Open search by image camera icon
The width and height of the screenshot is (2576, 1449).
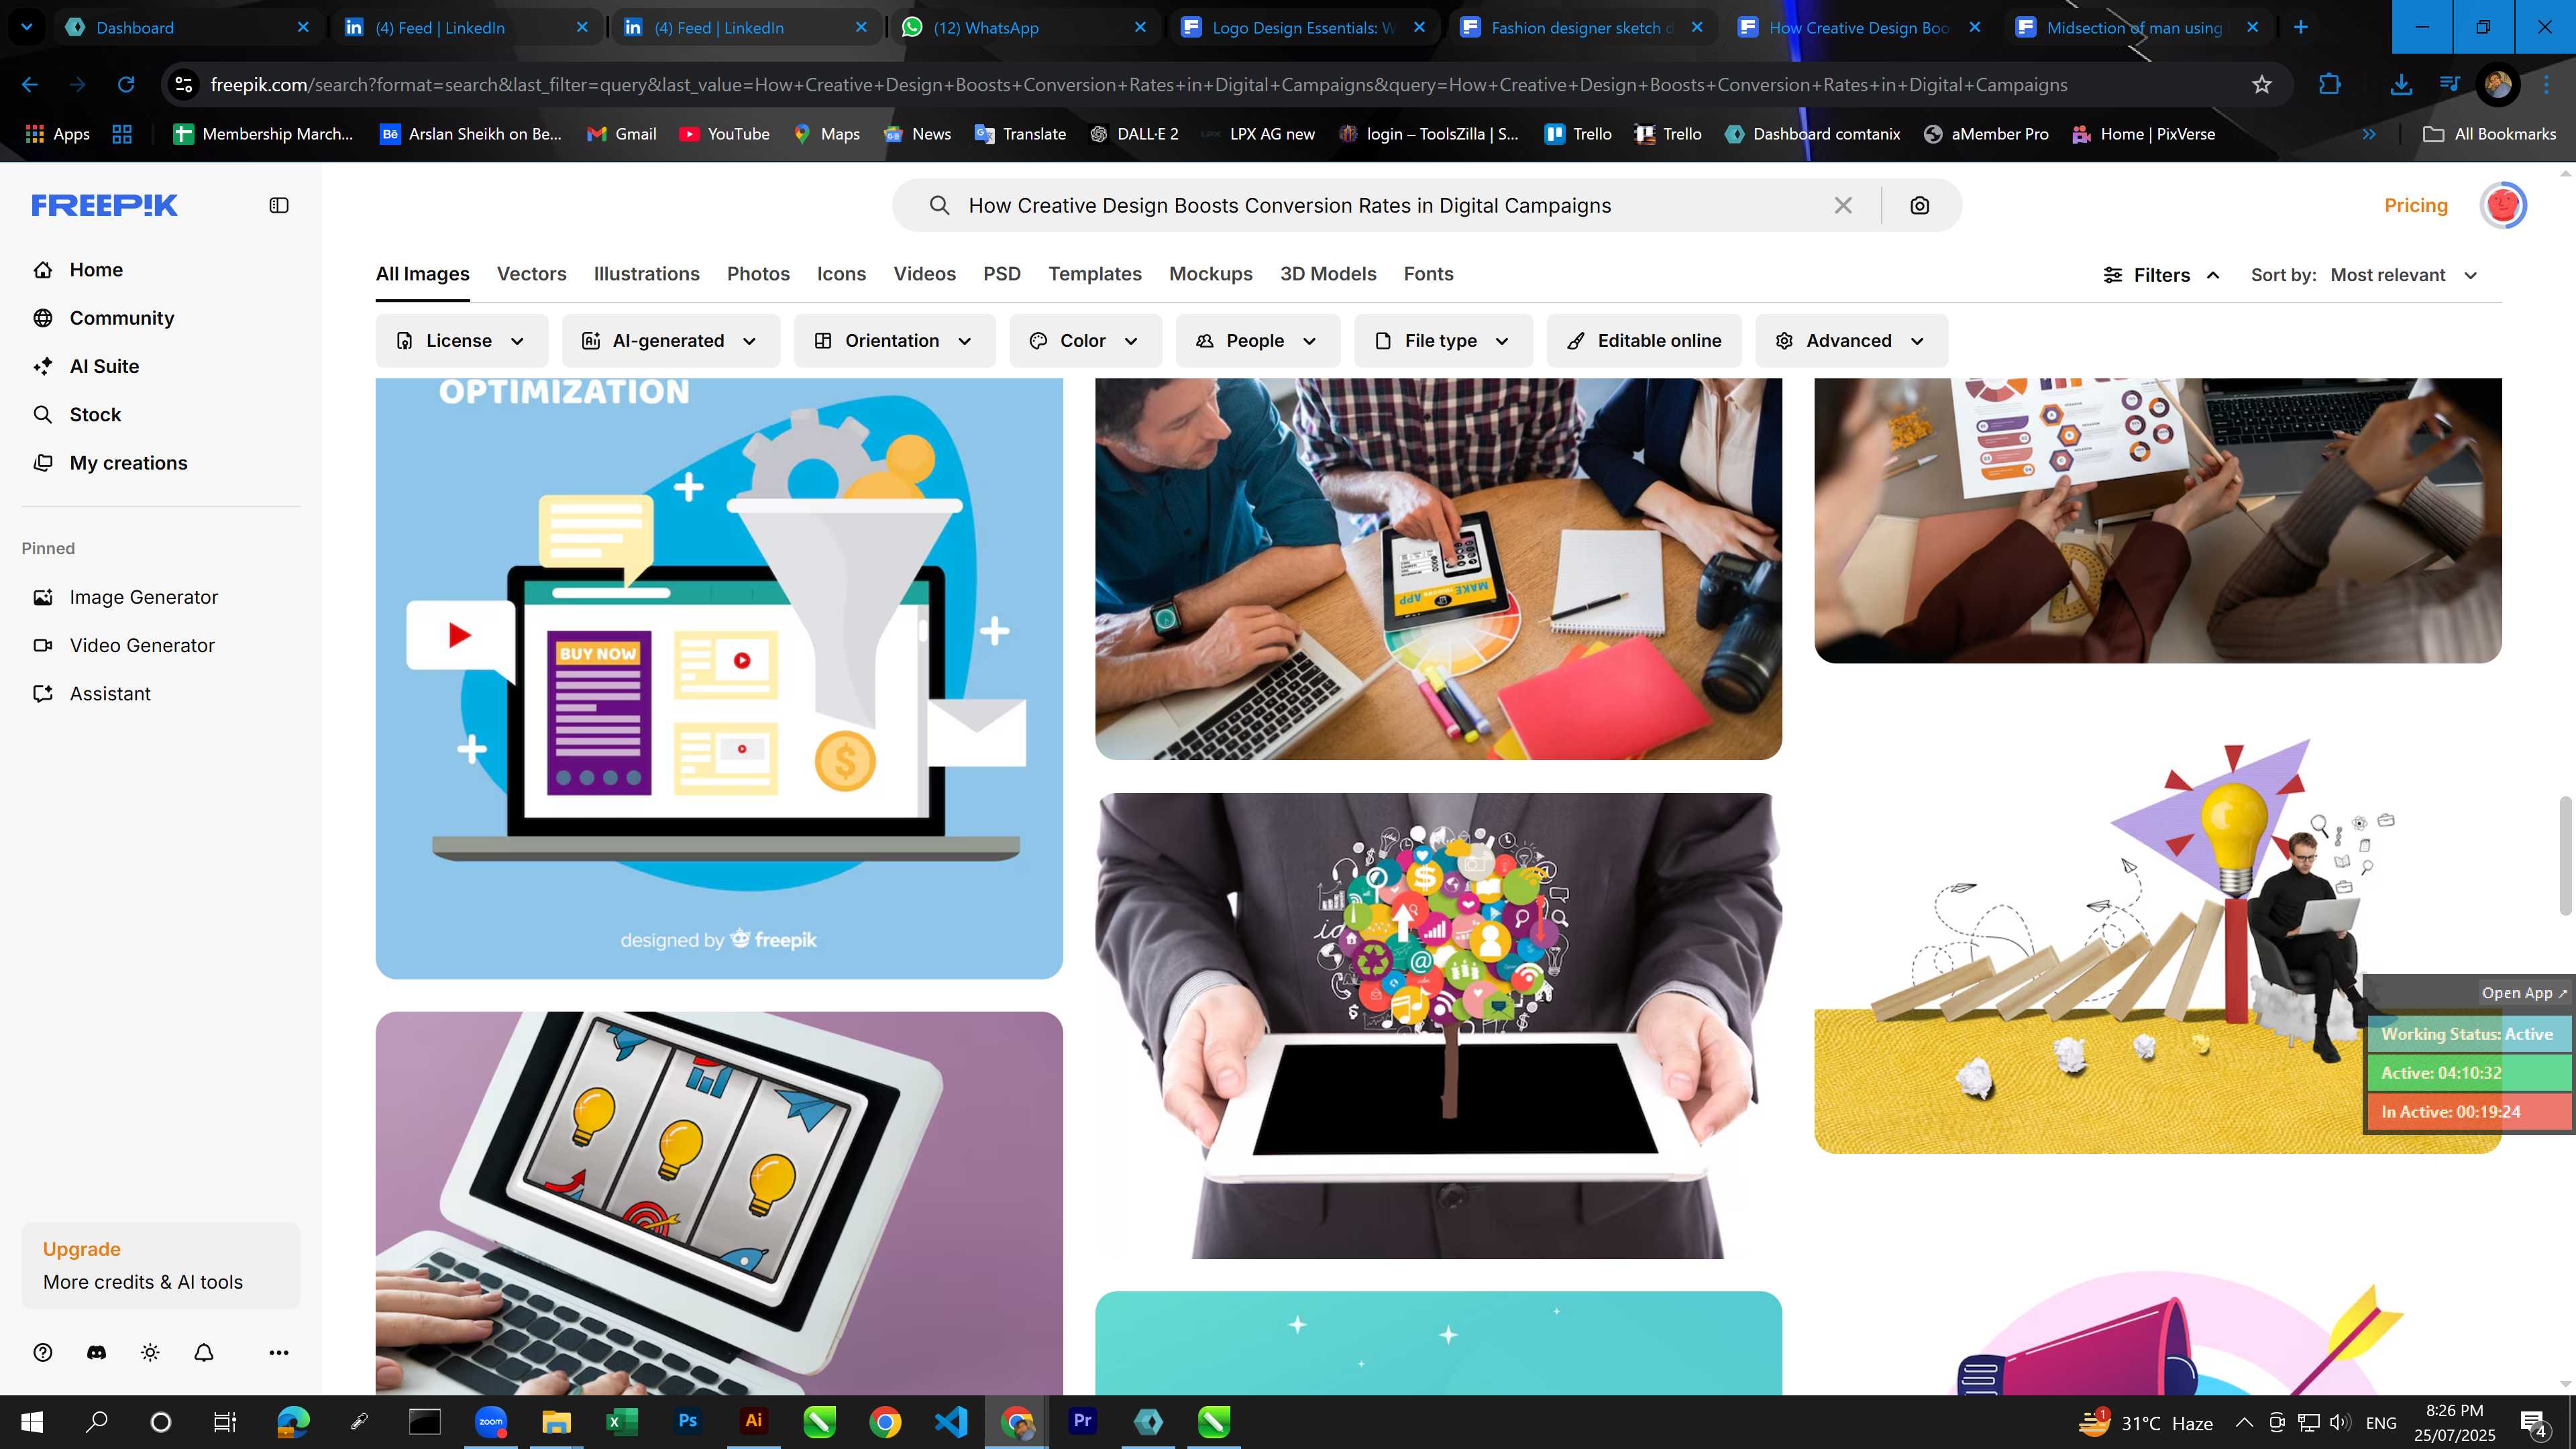point(1919,205)
